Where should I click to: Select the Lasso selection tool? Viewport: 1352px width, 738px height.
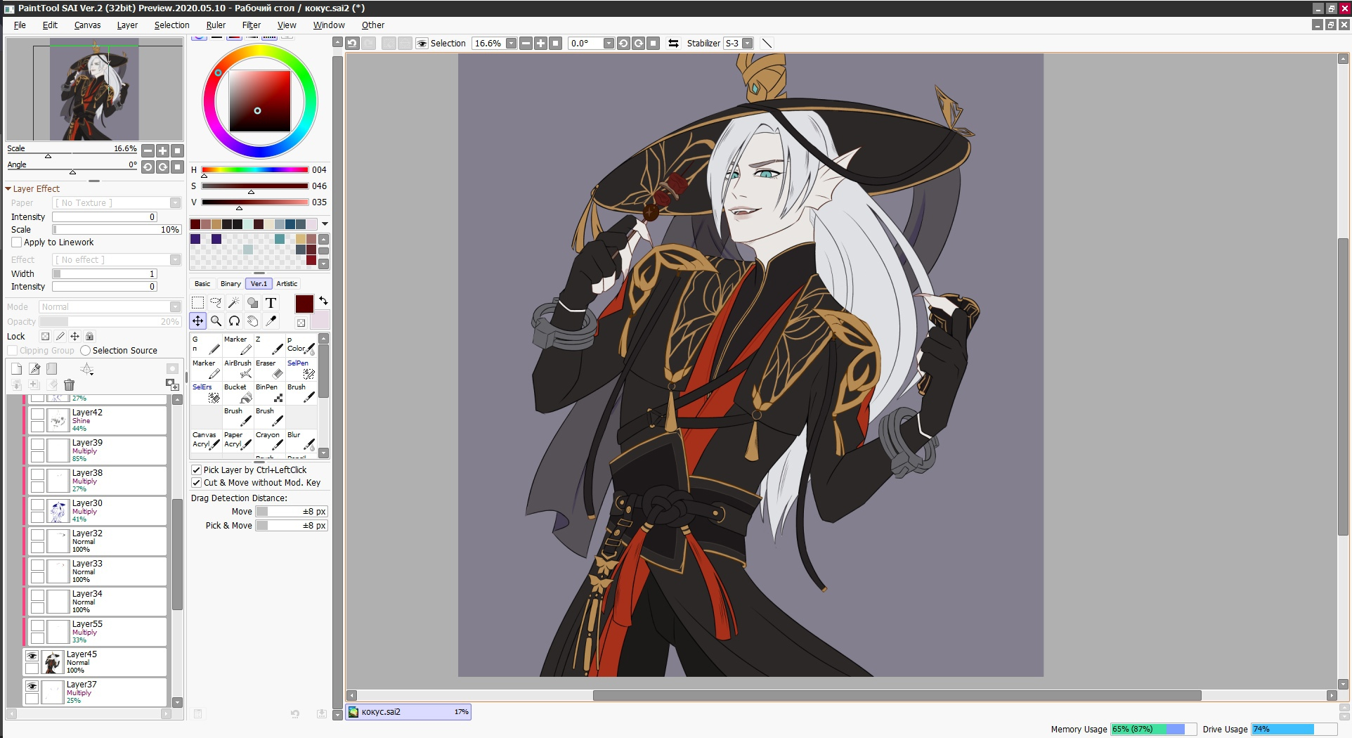[x=216, y=303]
